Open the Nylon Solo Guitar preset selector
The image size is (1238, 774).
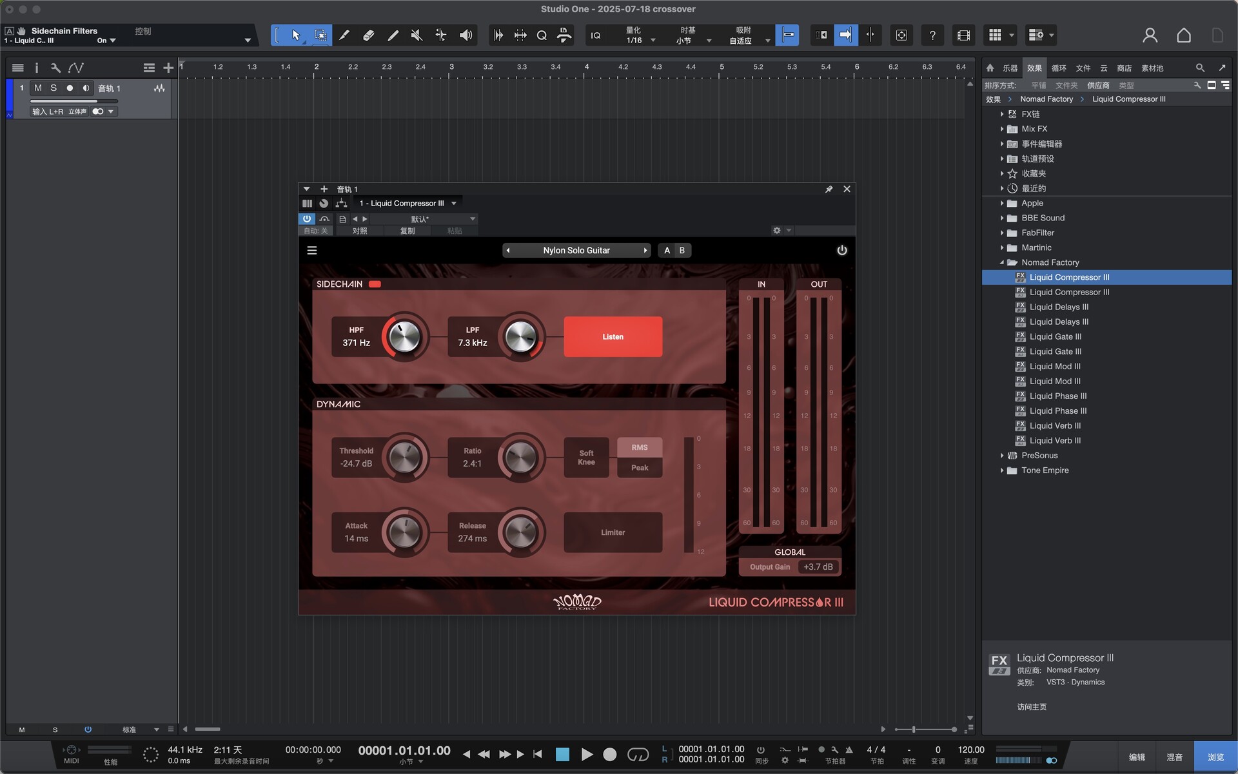coord(576,251)
